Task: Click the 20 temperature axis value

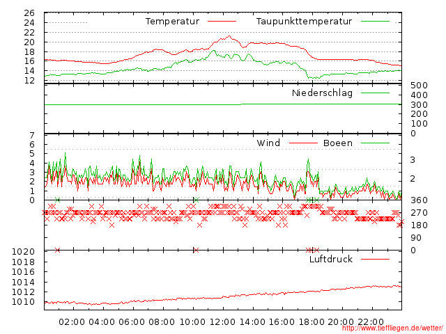Action: pos(29,42)
